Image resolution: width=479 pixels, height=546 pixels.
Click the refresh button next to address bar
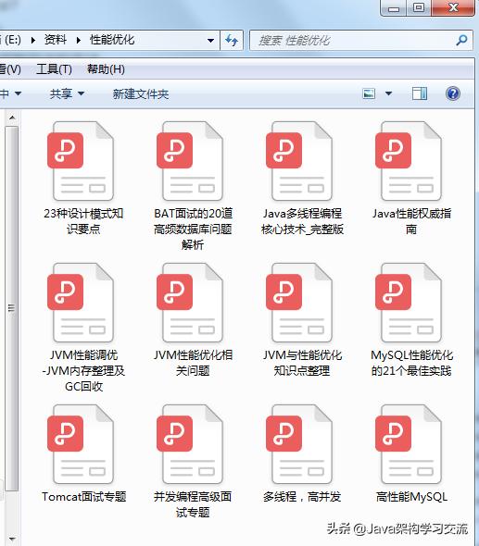click(x=232, y=41)
